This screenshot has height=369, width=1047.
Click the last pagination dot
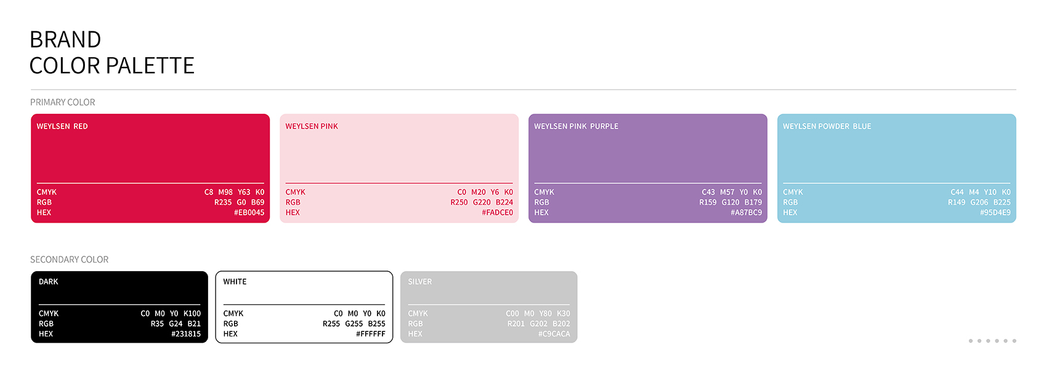coord(1014,341)
